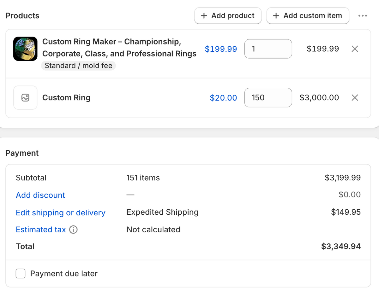Click the $3,349.94 total amount
Viewport: 379px width, 291px height.
pyautogui.click(x=341, y=247)
